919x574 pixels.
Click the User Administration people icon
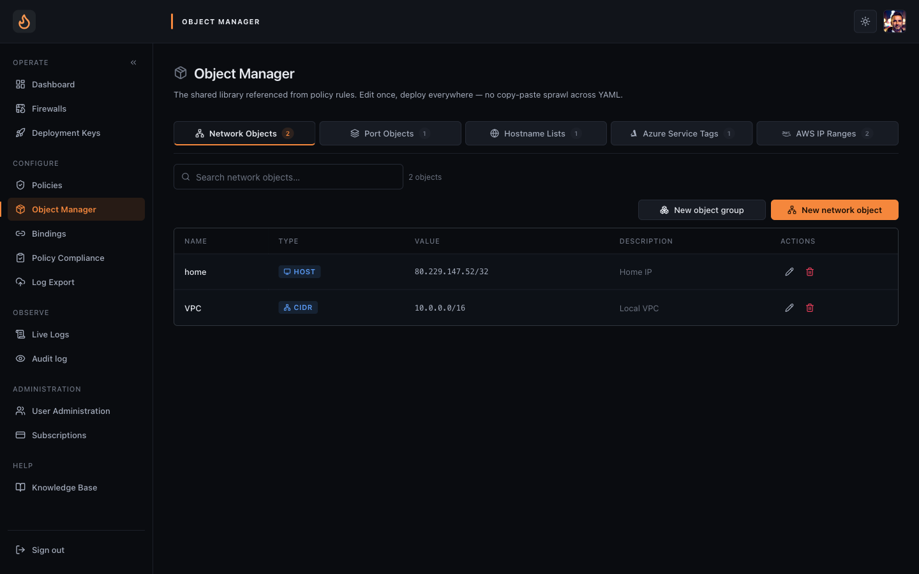(20, 411)
